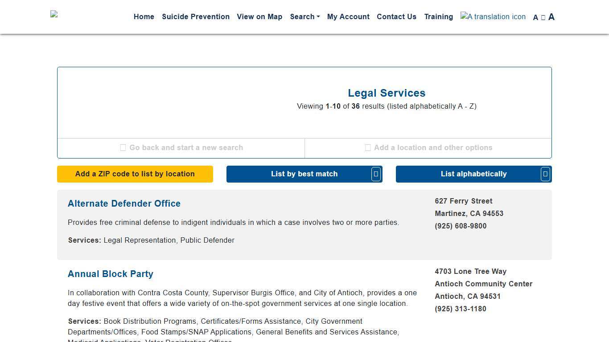Click the smallest font size letter A
Viewport: 609px width, 342px height.
click(535, 17)
